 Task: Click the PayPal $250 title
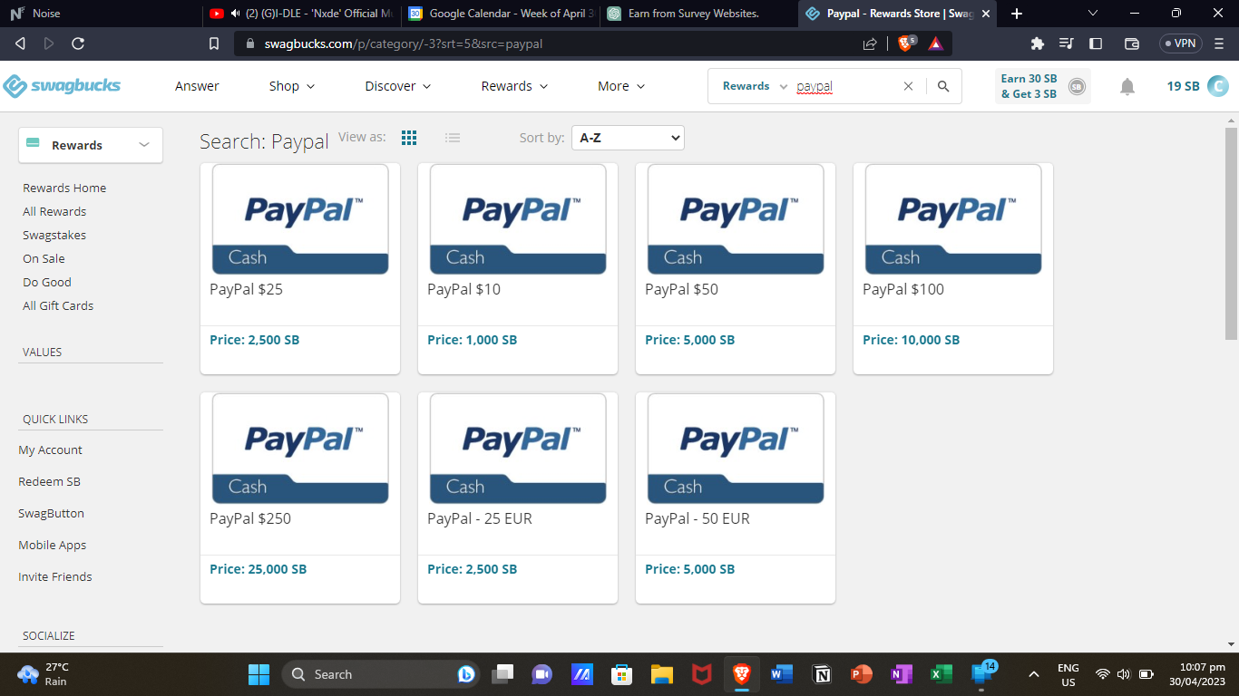[x=250, y=518]
